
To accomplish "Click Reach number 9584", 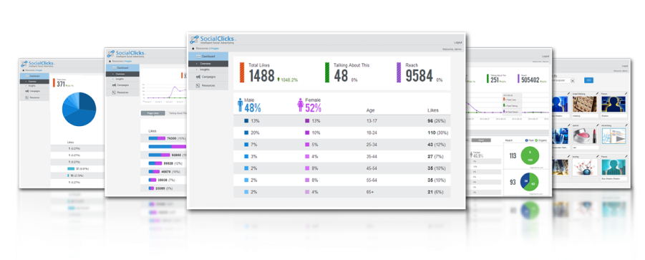I will tap(419, 76).
